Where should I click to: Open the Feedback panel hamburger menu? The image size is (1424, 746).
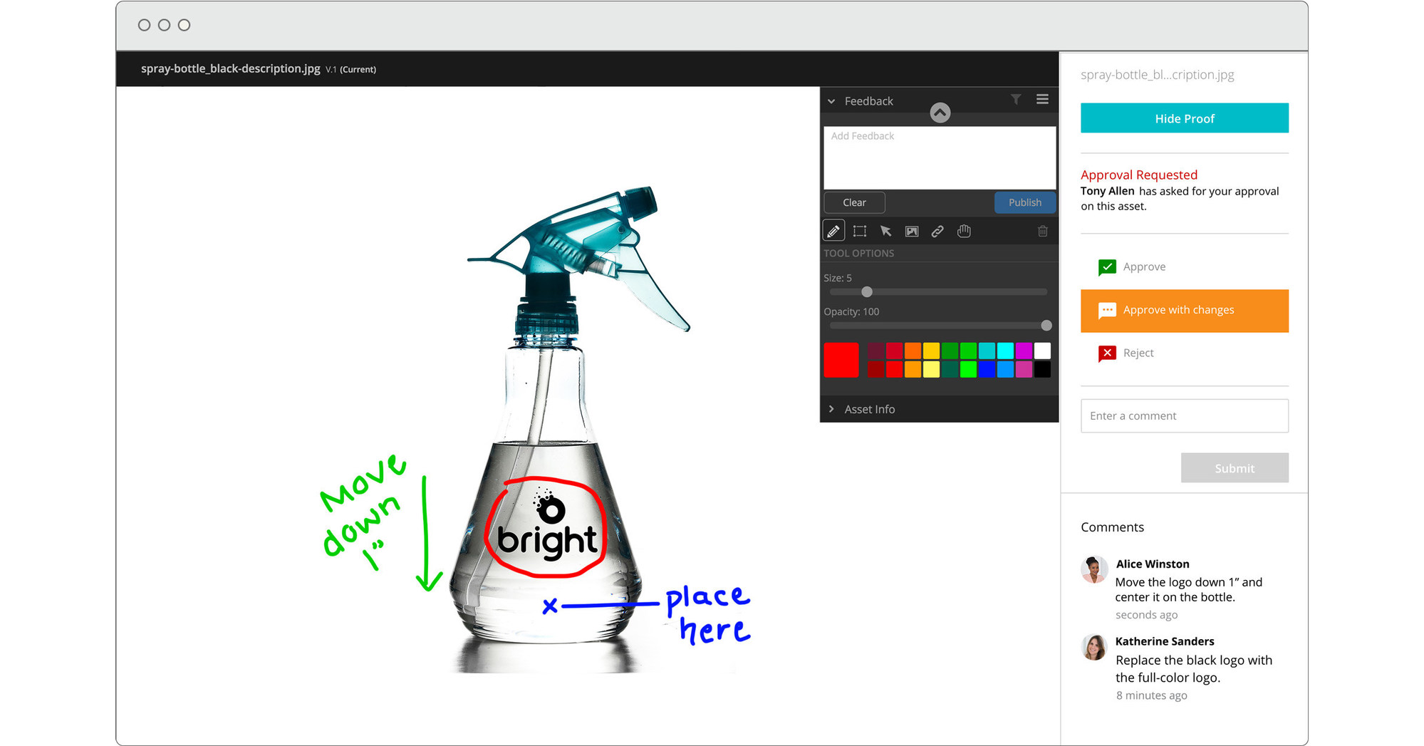coord(1042,100)
